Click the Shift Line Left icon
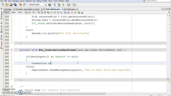Image resolution: width=171 pixels, height=96 pixels. (65, 13)
